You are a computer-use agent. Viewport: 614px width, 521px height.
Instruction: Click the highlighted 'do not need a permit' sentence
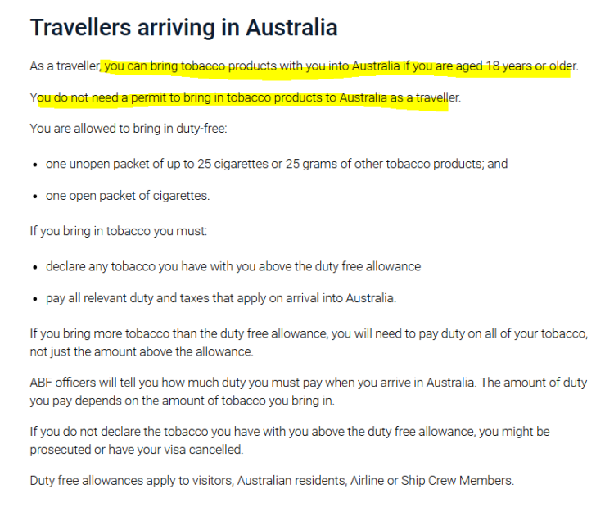click(245, 97)
